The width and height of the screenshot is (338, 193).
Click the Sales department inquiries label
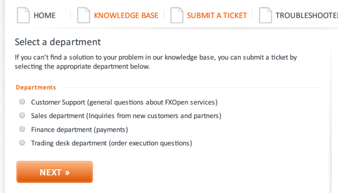[x=126, y=116]
